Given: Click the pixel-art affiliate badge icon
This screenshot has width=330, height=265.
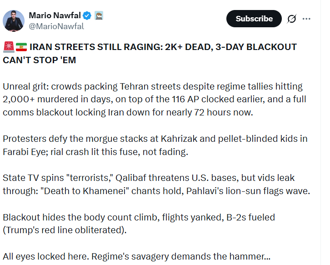Looking at the screenshot, I should [x=100, y=15].
